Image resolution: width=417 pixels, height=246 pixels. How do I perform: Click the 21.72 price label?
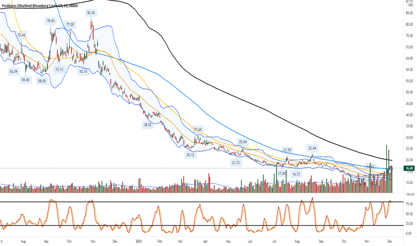pyautogui.click(x=236, y=162)
